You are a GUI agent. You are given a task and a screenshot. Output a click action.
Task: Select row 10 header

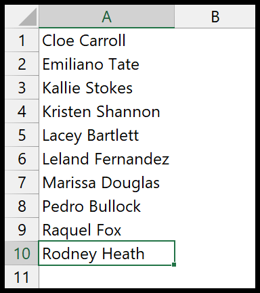pyautogui.click(x=22, y=253)
